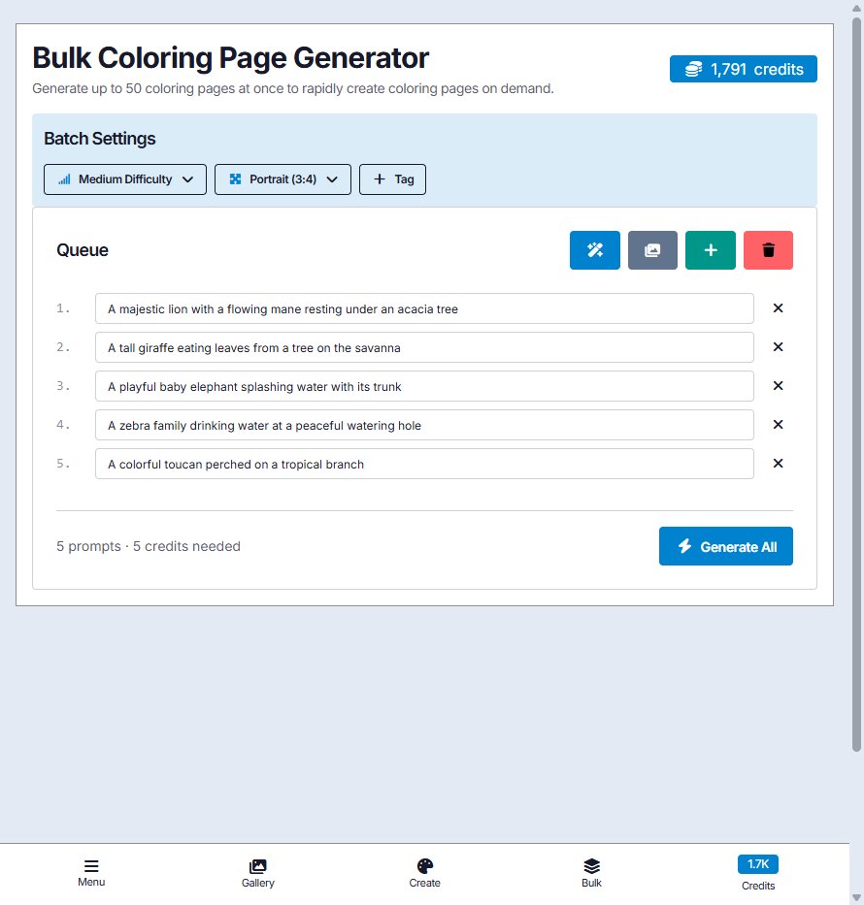The image size is (864, 905).
Task: Open the Menu via the hamburger icon
Action: pyautogui.click(x=91, y=865)
